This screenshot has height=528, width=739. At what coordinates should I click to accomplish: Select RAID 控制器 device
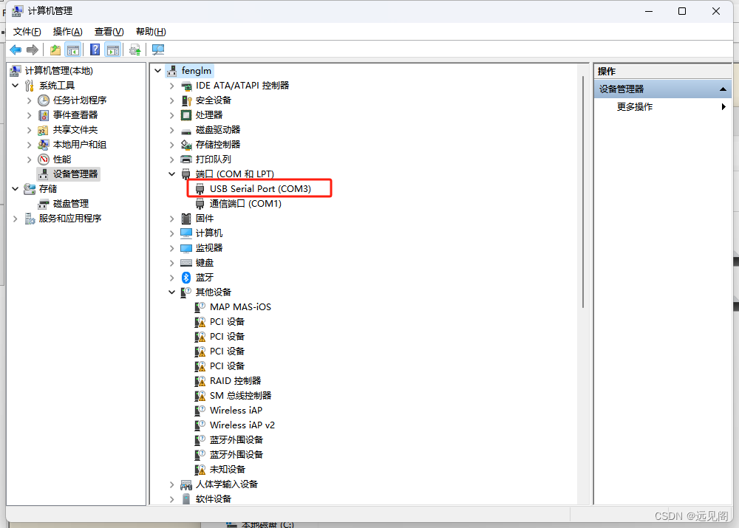pyautogui.click(x=235, y=380)
